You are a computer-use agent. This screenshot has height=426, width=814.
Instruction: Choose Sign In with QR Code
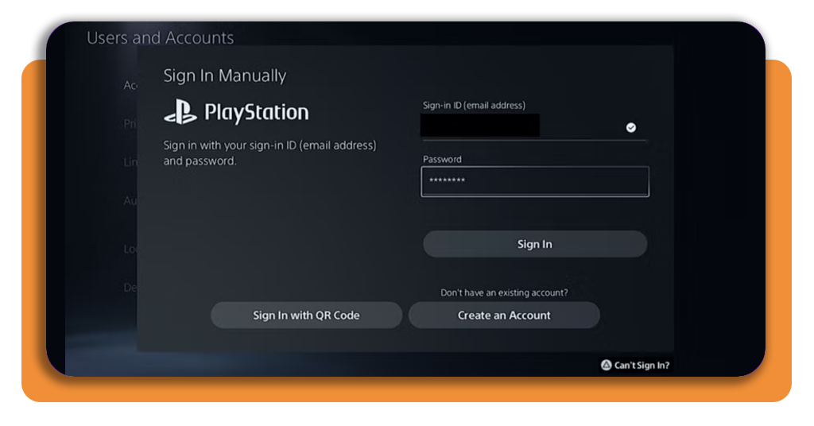(306, 315)
